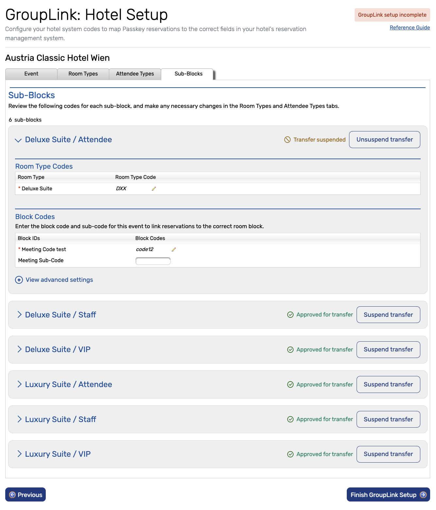The image size is (436, 510).
Task: Click approved checkmark icon for Luxury Suite / Staff
Action: point(290,419)
